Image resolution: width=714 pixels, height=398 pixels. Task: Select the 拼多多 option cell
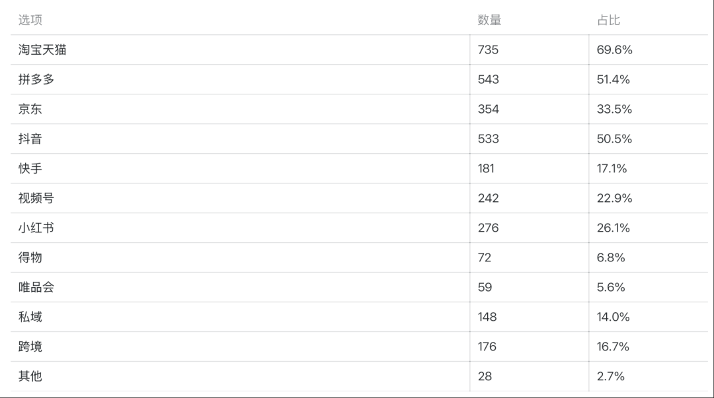(x=36, y=79)
